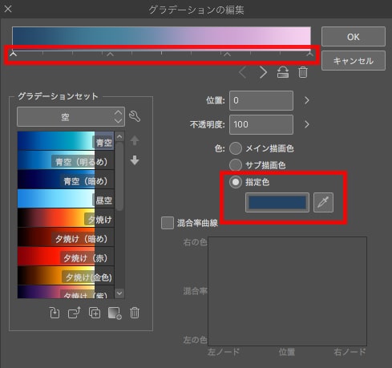
Task: Select メイン描画色 radio option
Action: [x=236, y=148]
